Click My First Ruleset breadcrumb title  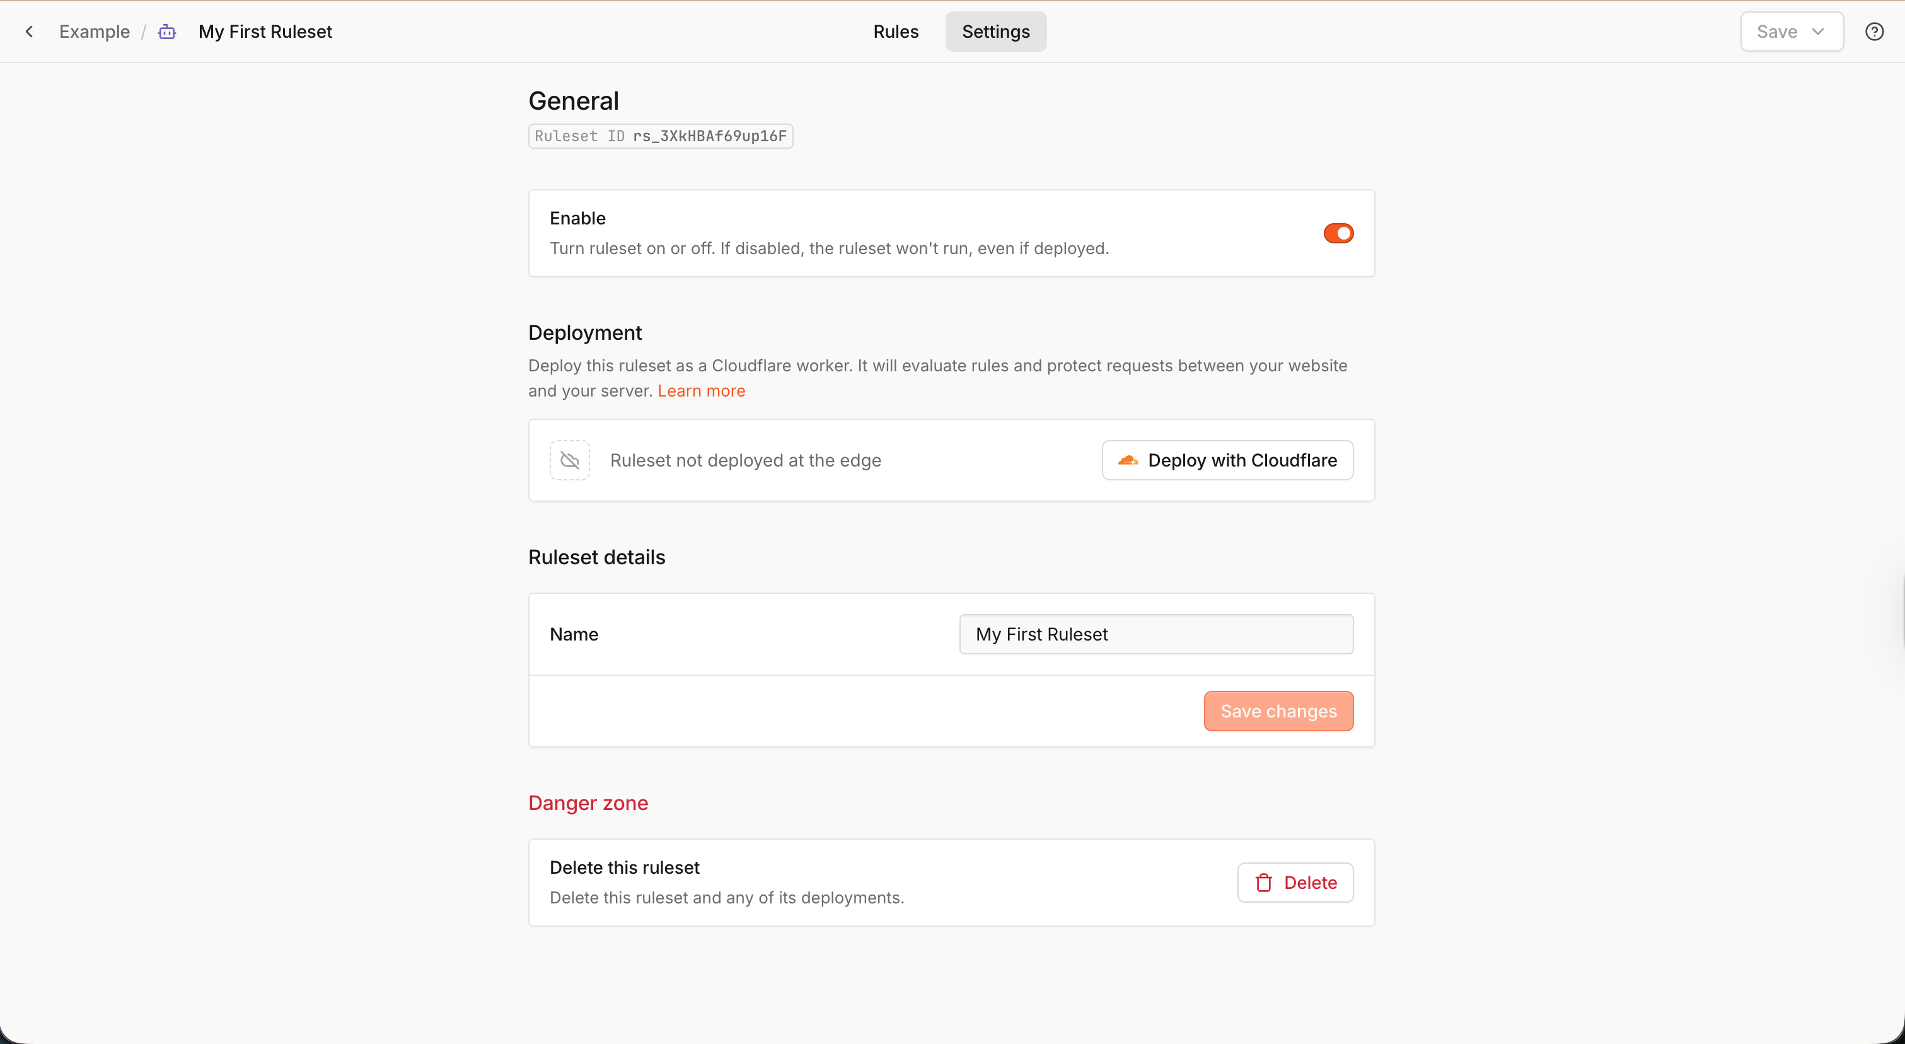(265, 32)
